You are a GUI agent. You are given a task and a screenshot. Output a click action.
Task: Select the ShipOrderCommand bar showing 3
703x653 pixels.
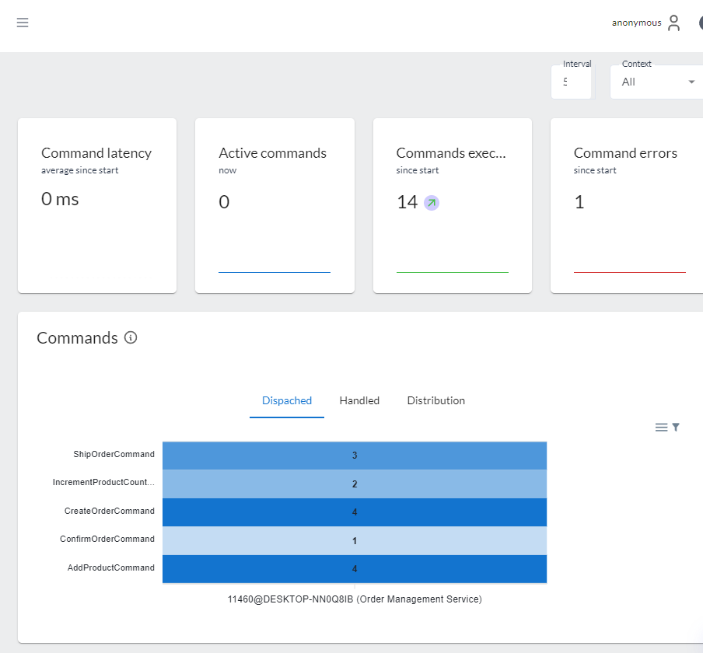coord(355,456)
